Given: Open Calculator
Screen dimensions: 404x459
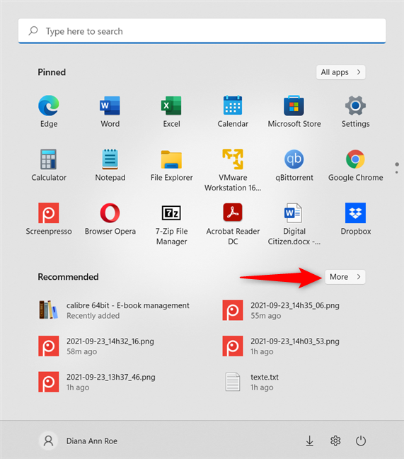Looking at the screenshot, I should coord(49,165).
